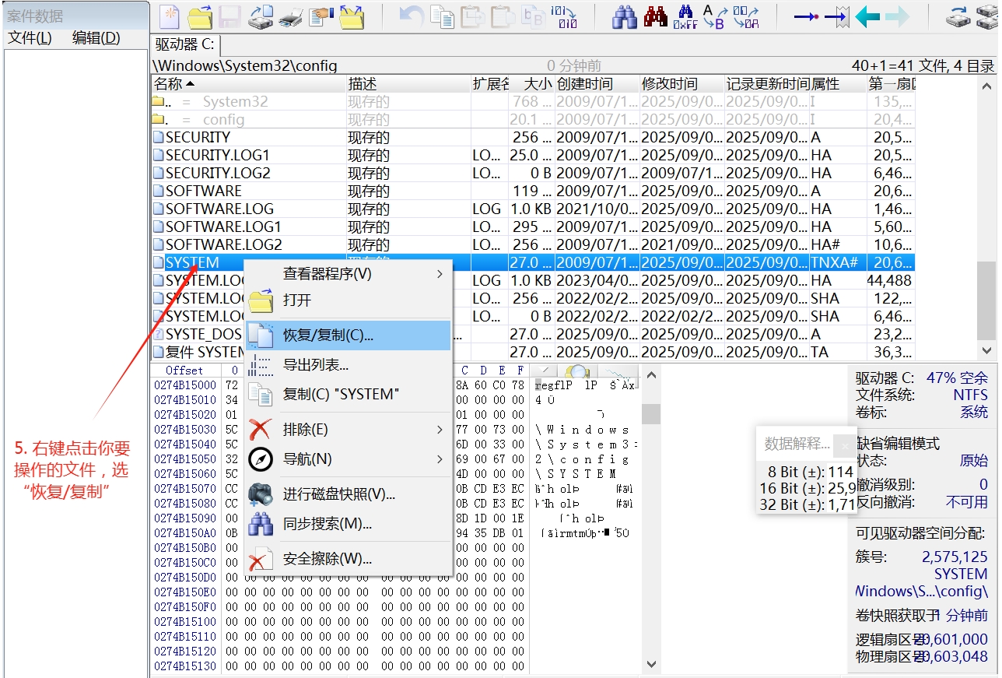Close the 数据解释 floating panel

tap(844, 445)
